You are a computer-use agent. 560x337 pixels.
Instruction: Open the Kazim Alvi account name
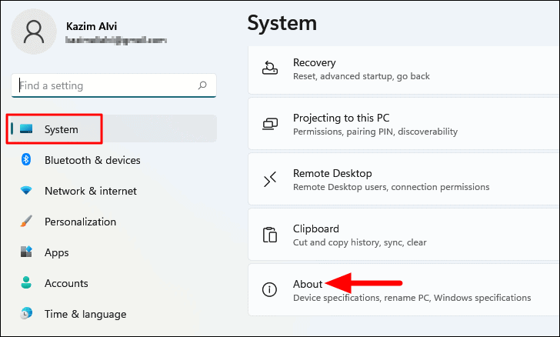click(x=92, y=26)
